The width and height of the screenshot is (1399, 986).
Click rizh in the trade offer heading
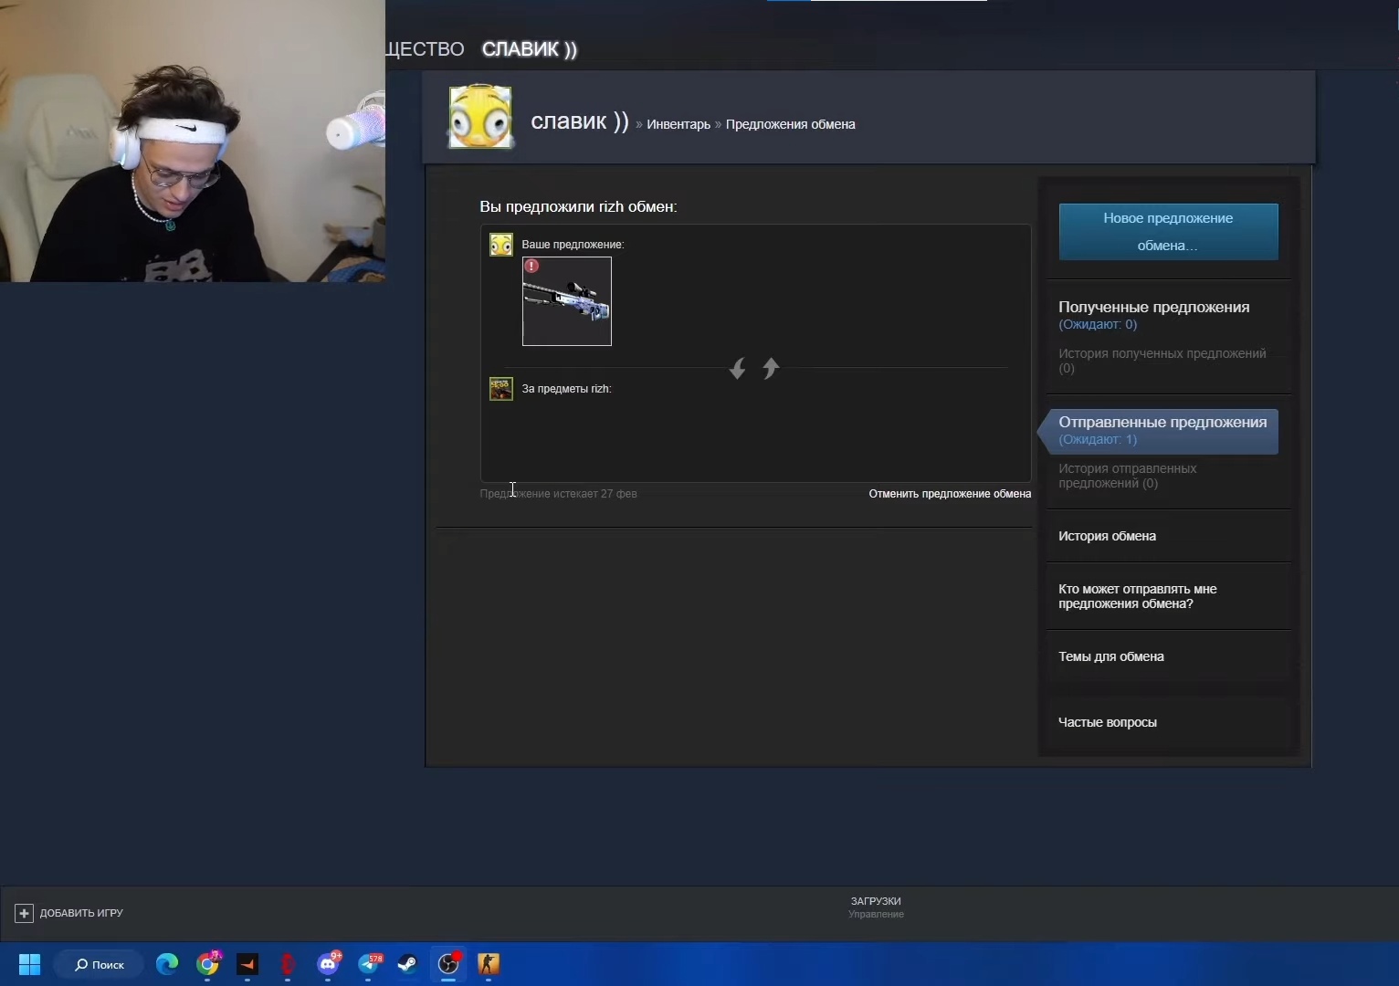coord(611,206)
